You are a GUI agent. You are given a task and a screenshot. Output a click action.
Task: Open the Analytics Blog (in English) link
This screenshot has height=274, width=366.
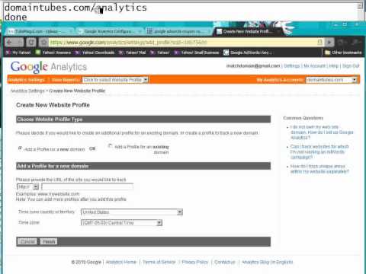[x=268, y=262]
